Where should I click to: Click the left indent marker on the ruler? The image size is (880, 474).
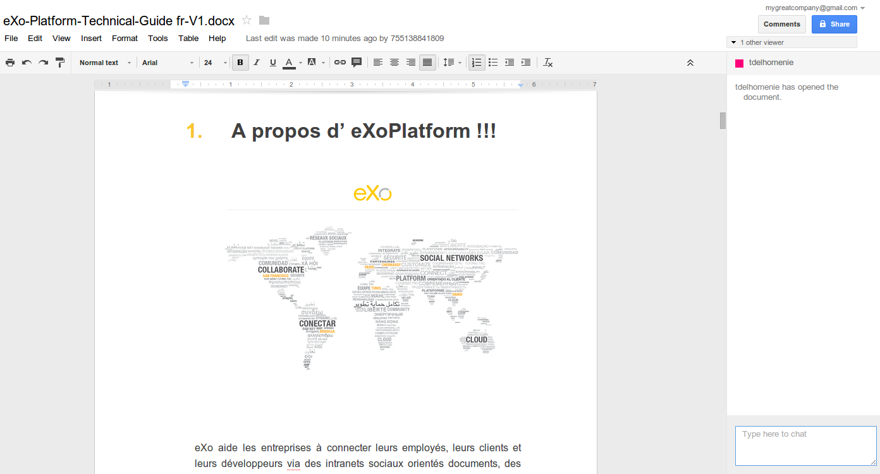(x=185, y=84)
